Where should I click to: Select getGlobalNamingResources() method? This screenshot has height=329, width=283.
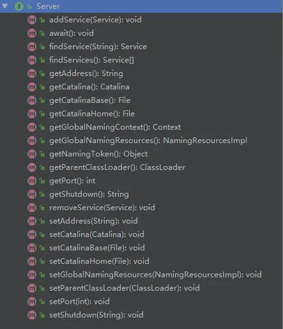point(148,141)
